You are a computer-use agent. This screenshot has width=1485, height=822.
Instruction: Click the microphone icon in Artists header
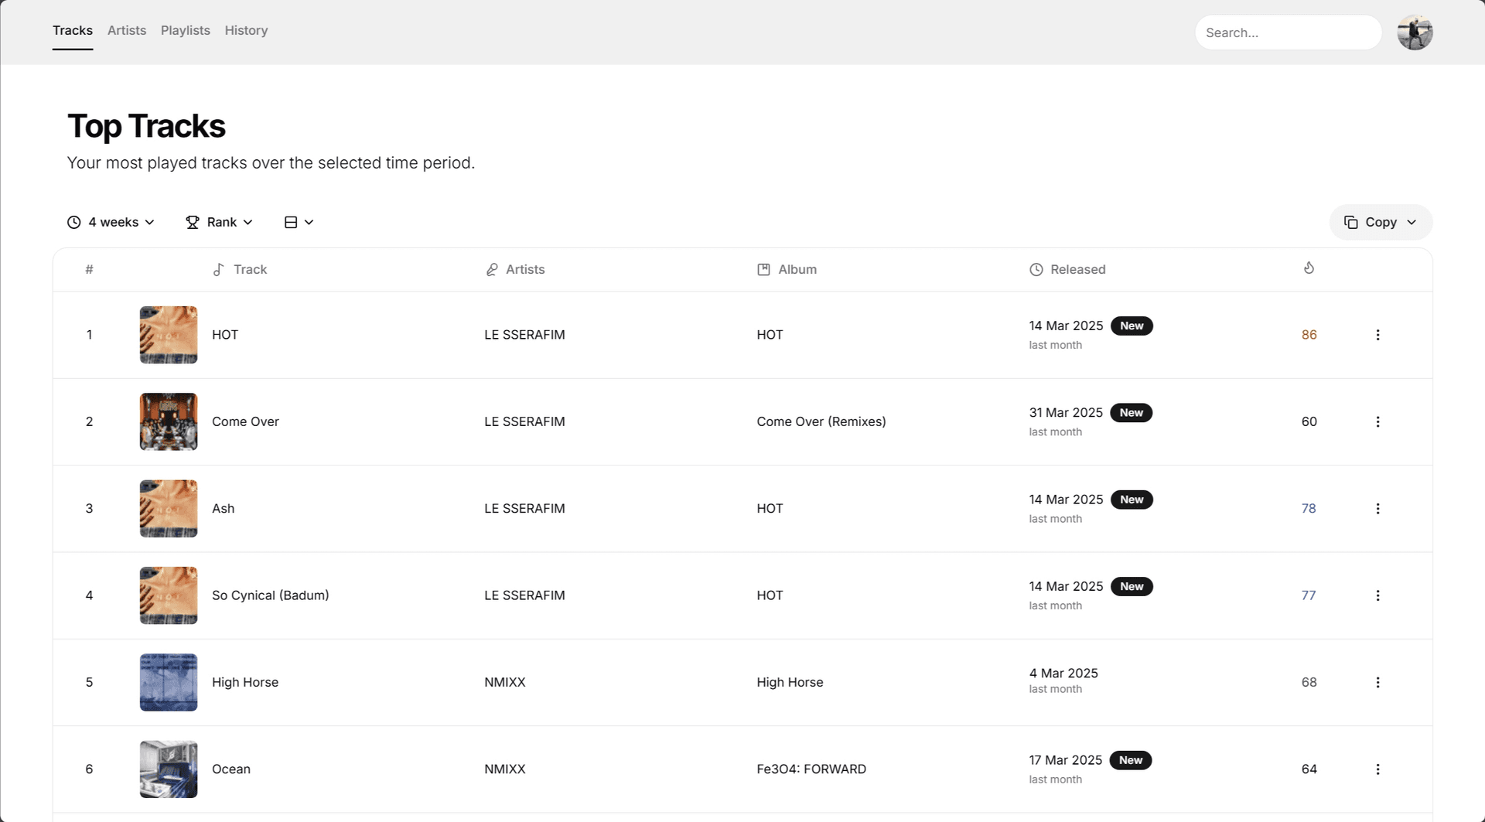[492, 269]
